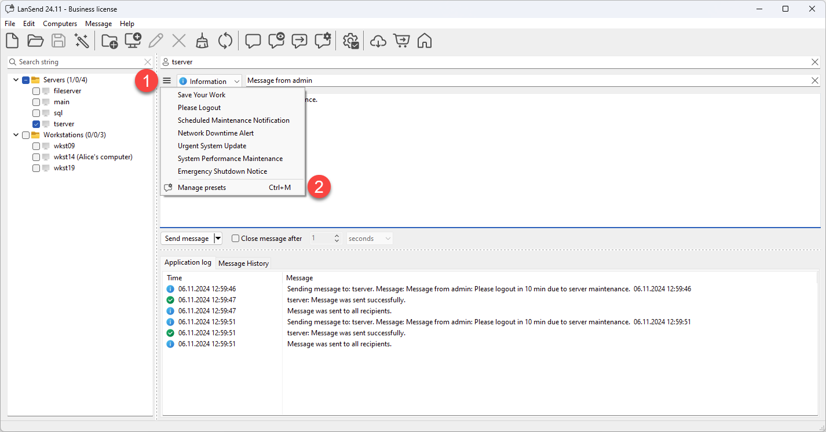Switch to the Message History tab
The image size is (826, 432).
coord(243,263)
